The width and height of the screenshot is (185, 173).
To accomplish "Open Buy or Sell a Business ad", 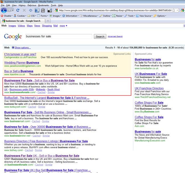I will tap(19, 71).
